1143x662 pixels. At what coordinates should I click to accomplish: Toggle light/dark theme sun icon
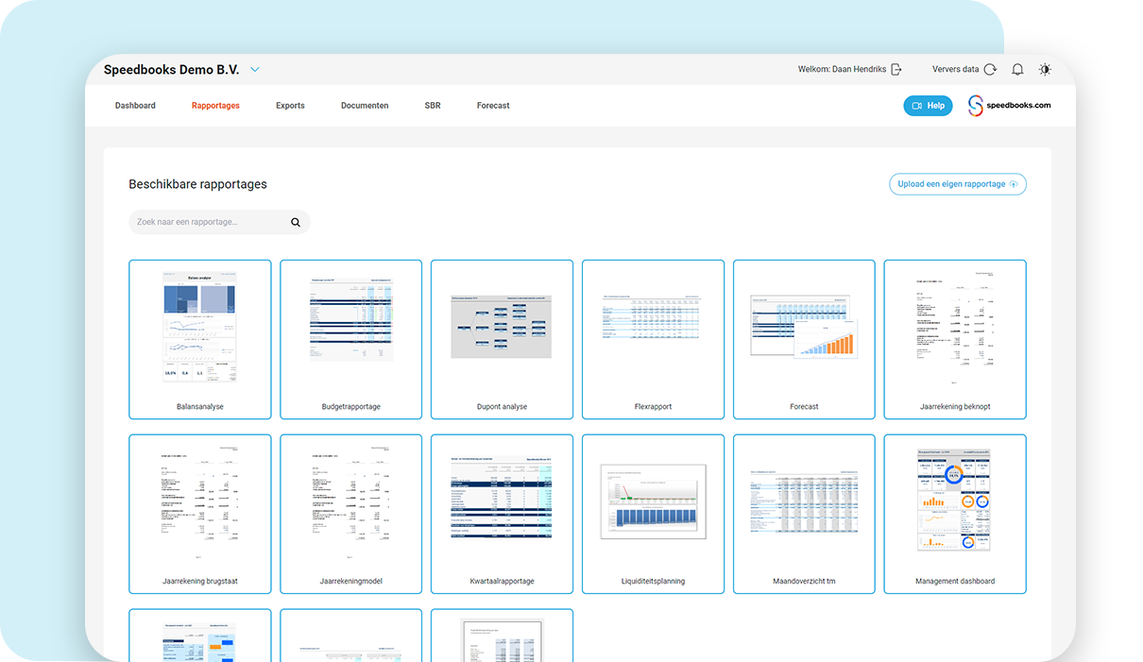click(1045, 70)
